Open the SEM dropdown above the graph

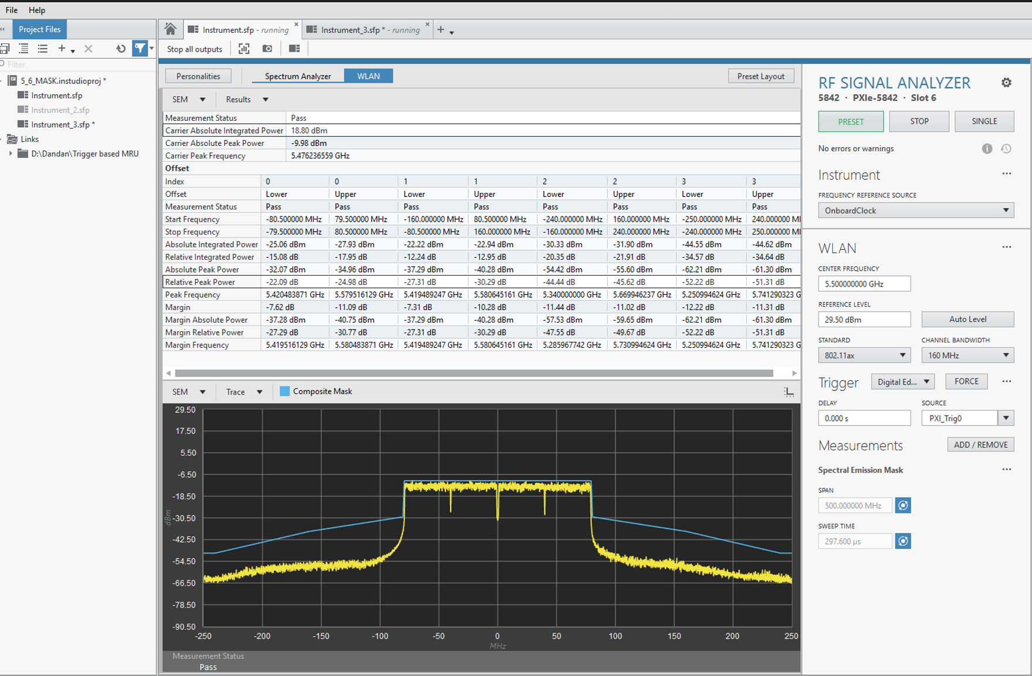[188, 392]
